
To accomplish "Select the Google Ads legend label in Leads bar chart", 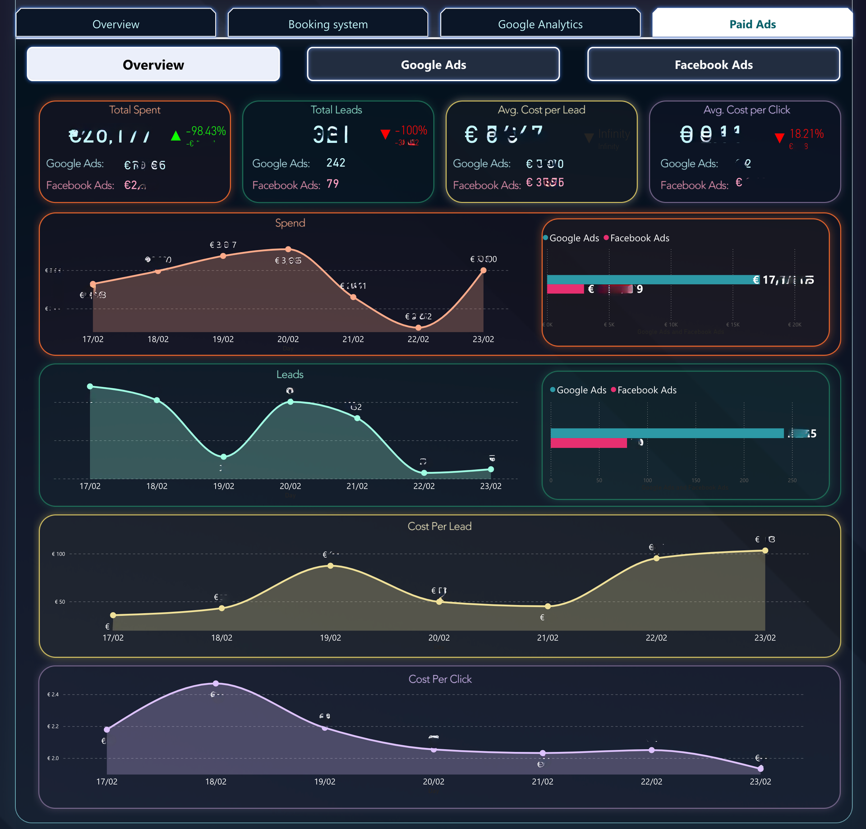I will click(581, 390).
